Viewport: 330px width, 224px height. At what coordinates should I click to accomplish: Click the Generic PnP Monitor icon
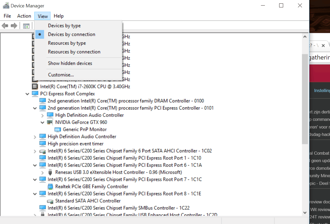tap(57, 129)
